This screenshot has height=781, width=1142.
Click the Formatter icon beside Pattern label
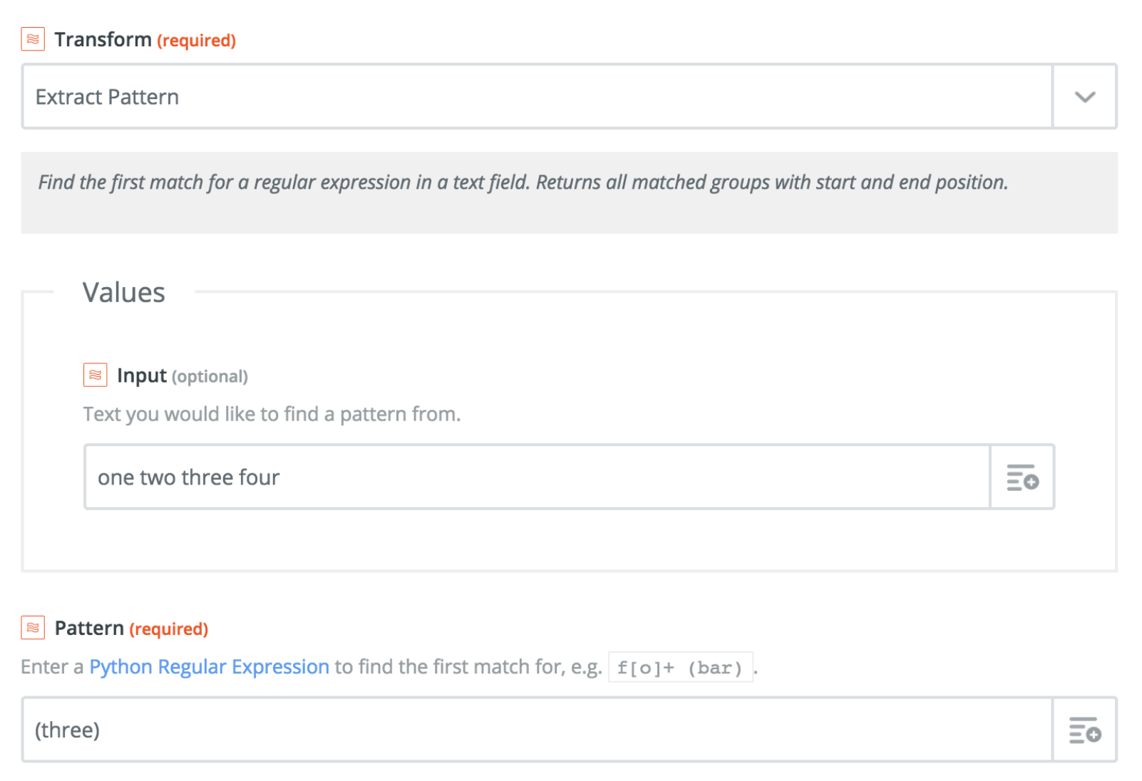[33, 628]
